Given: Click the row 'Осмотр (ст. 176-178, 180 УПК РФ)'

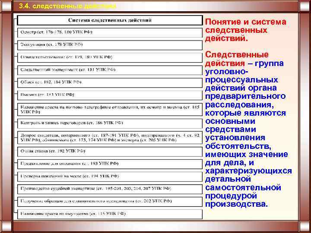Looking at the screenshot, I should point(110,32).
